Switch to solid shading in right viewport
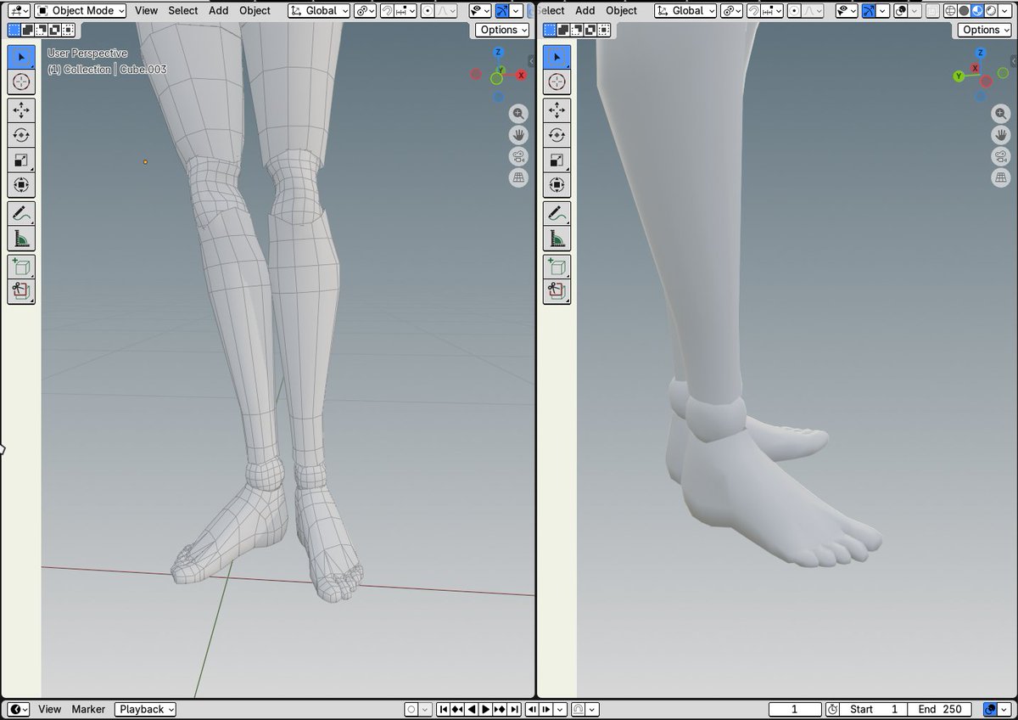This screenshot has height=720, width=1018. [x=964, y=11]
